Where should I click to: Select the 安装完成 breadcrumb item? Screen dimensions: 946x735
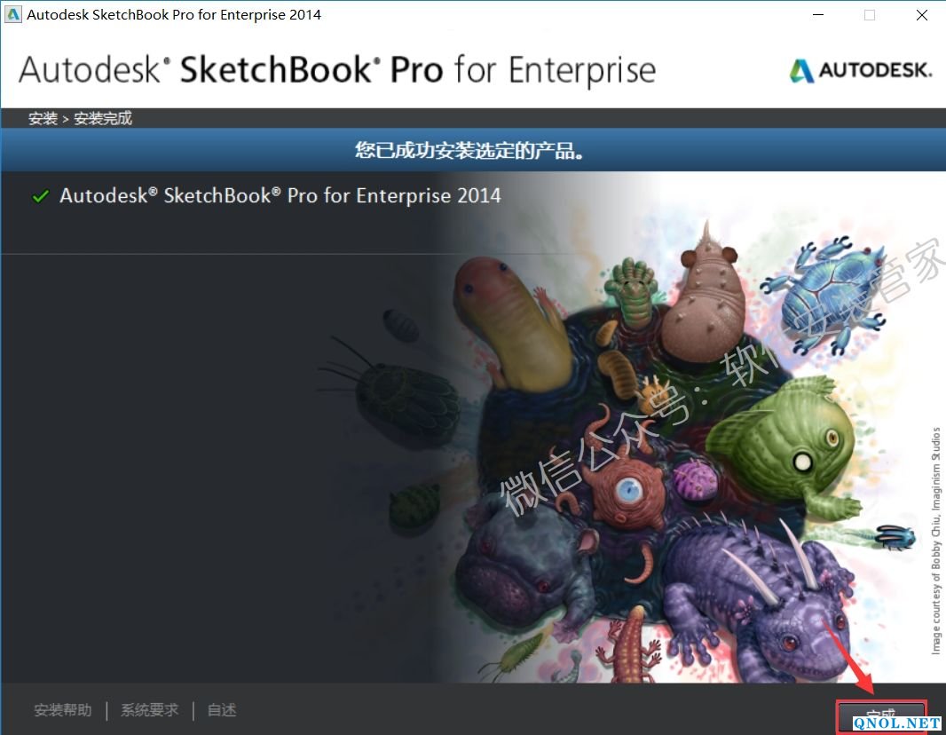[x=103, y=118]
